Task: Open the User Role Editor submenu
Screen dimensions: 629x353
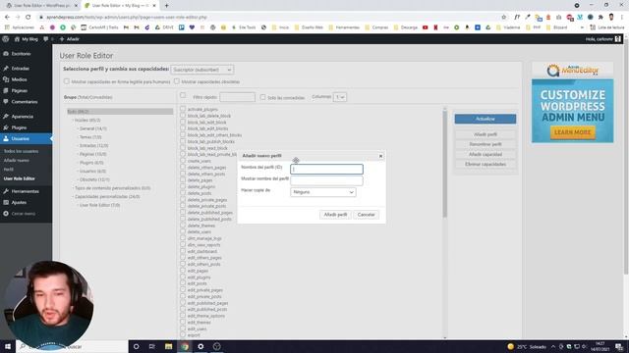Action: (x=20, y=178)
